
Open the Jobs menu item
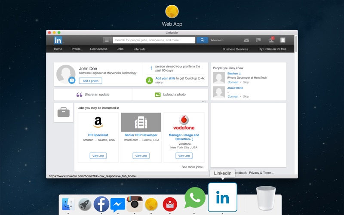coord(120,49)
